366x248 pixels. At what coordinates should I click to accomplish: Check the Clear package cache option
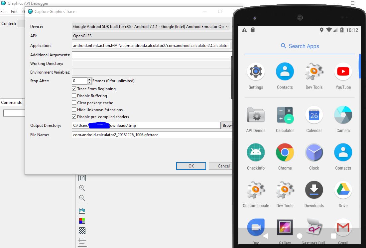pos(74,103)
